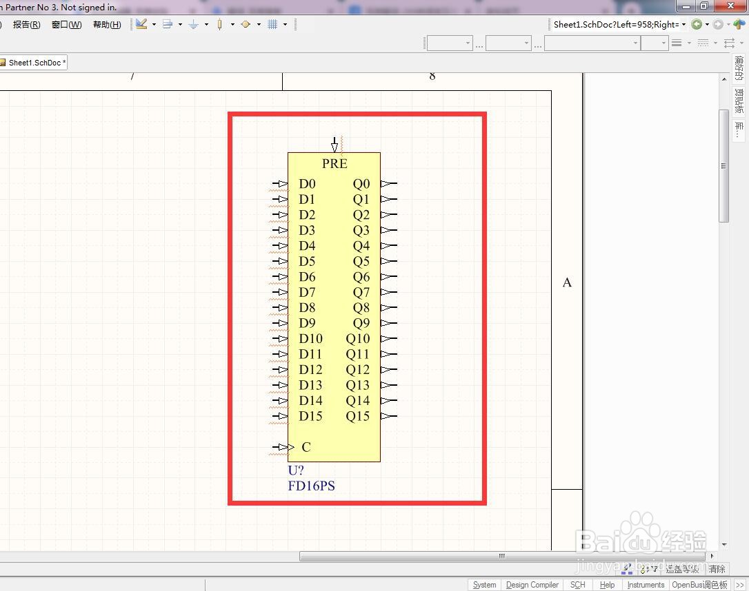
Task: Go forward with gray navigation arrow
Action: [717, 24]
